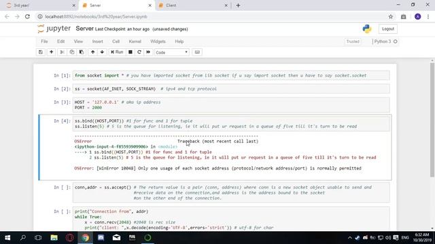Viewport: 435px width, 244px height.
Task: Open a new browser tab
Action: click(x=238, y=5)
